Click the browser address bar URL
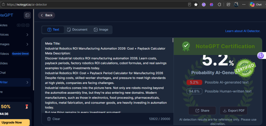 pyautogui.click(x=27, y=5)
